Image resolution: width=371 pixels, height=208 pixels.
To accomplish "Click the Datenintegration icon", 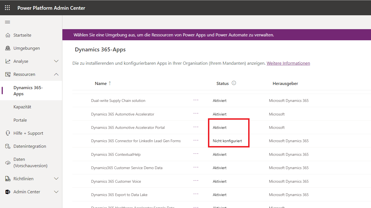I will point(8,146).
